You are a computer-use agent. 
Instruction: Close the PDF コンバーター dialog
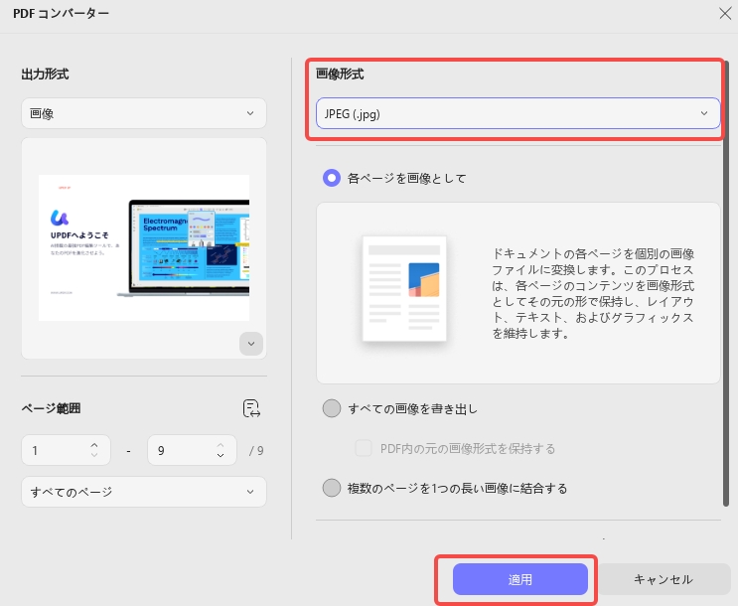point(725,13)
